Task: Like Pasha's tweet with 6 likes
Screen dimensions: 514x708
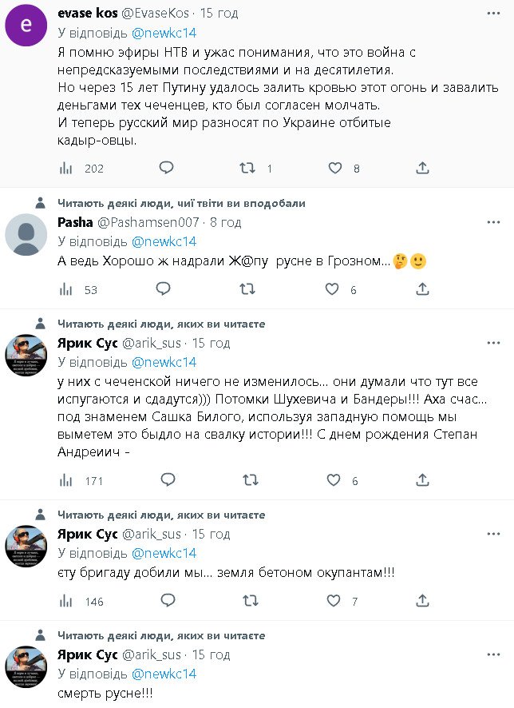Action: point(335,289)
